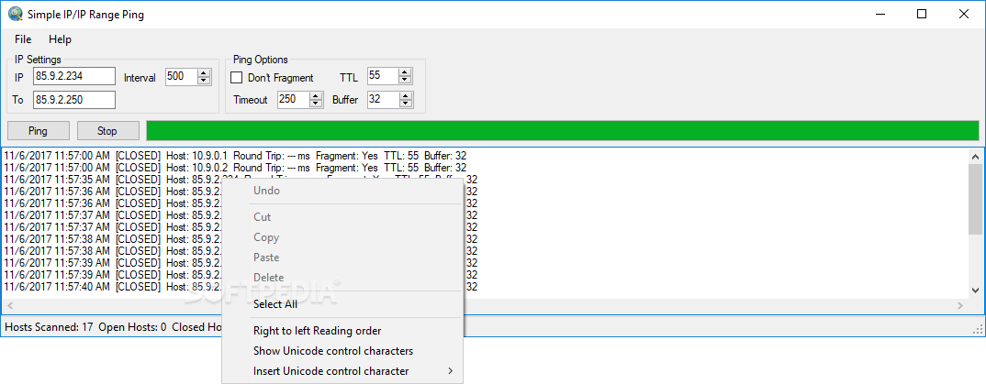Click the vertical scrollbar thumb
The width and height of the screenshot is (986, 384).
[x=975, y=198]
